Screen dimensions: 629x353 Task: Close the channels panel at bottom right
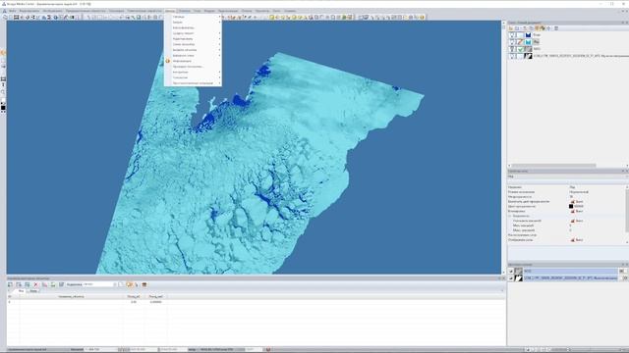point(627,264)
